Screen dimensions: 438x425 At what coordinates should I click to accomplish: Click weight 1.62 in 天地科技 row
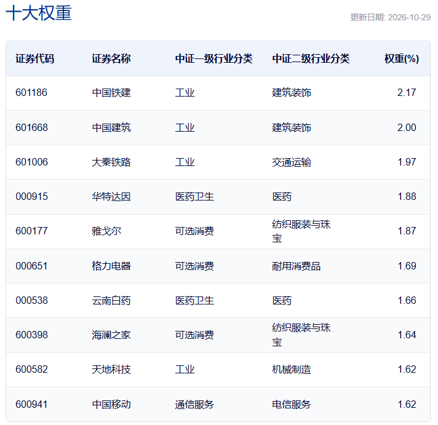click(407, 370)
